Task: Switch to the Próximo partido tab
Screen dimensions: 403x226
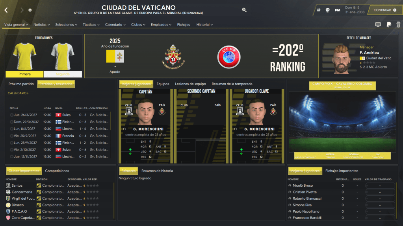Action: 21,84
